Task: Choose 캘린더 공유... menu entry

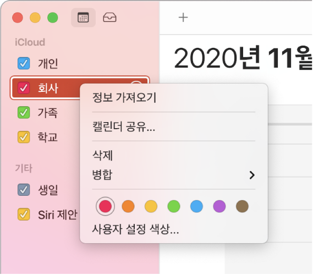Action: click(x=174, y=127)
